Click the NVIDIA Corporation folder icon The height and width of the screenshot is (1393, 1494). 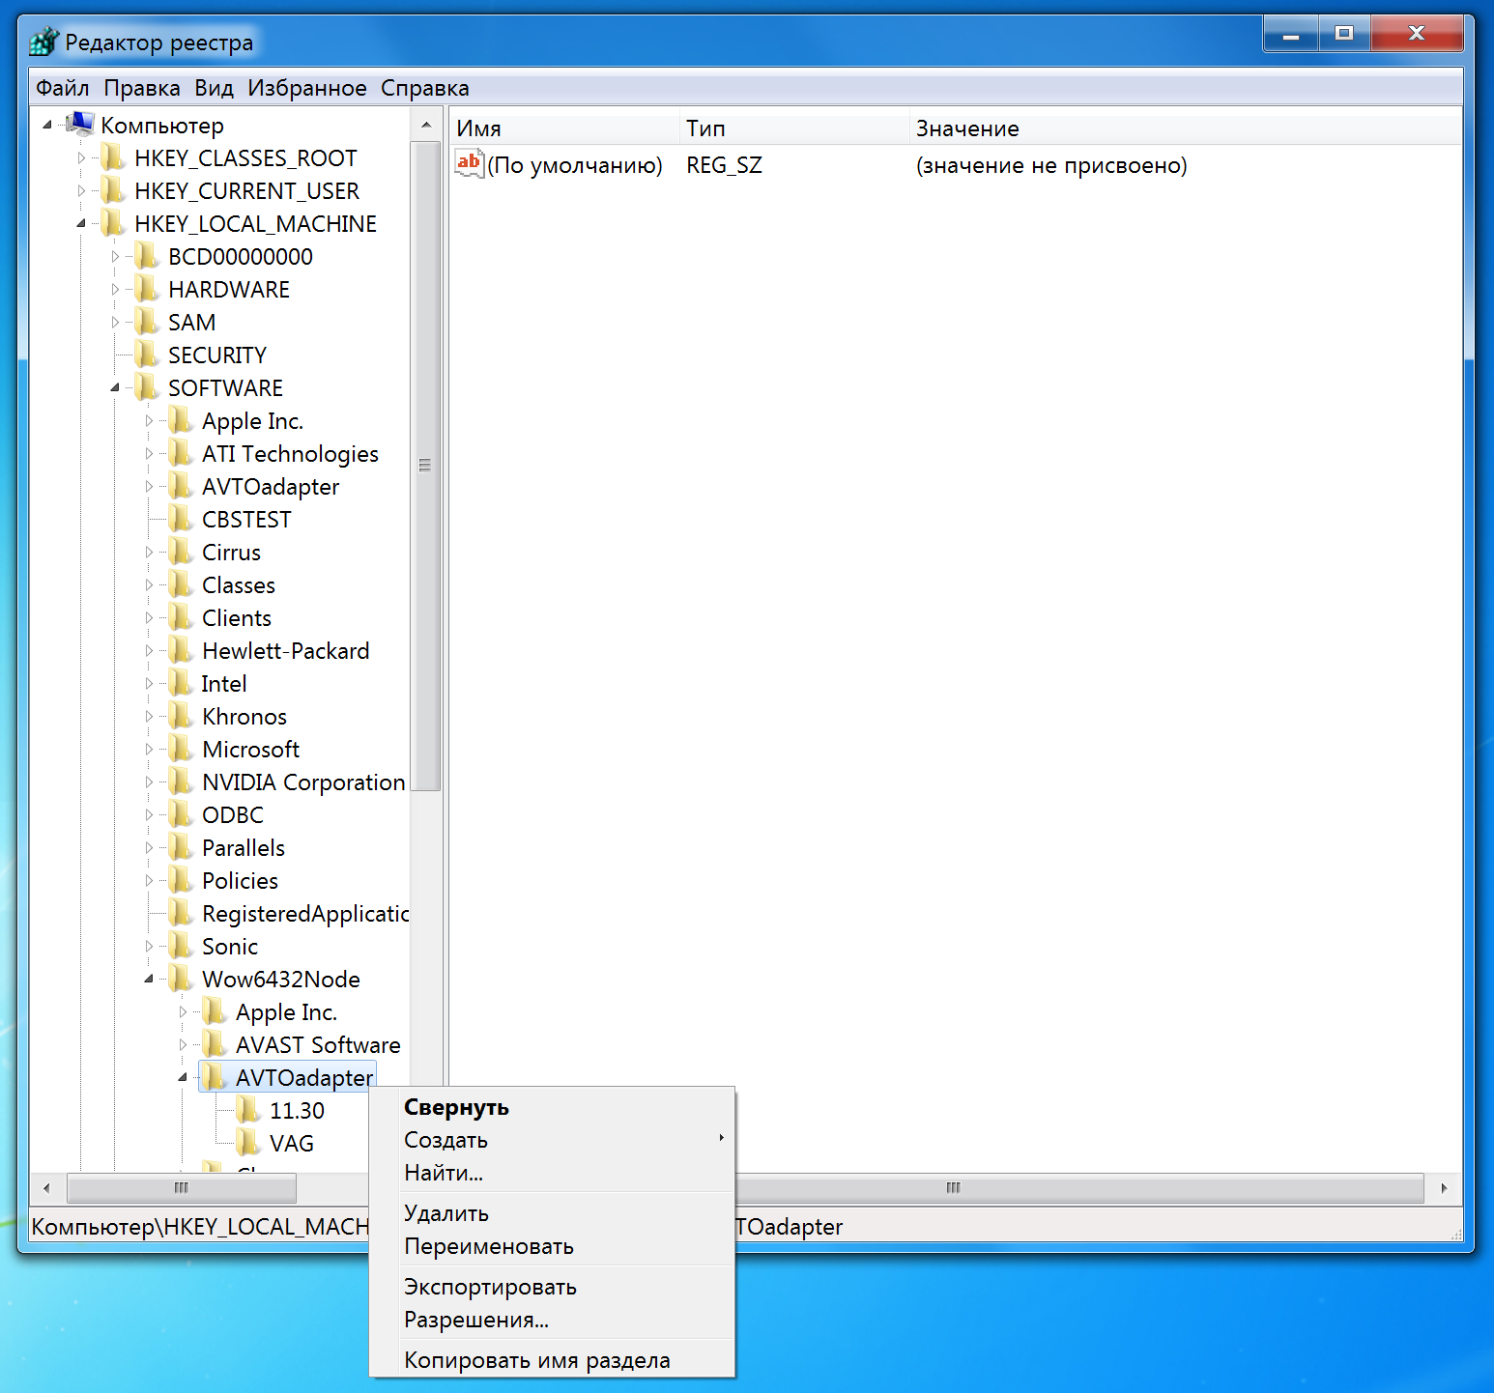tap(180, 782)
